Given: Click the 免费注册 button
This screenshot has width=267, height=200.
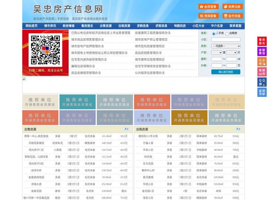Looking at the screenshot, I should (233, 7).
